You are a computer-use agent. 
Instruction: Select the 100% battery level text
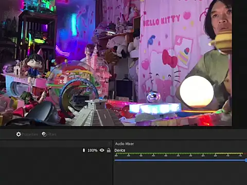pyautogui.click(x=93, y=151)
